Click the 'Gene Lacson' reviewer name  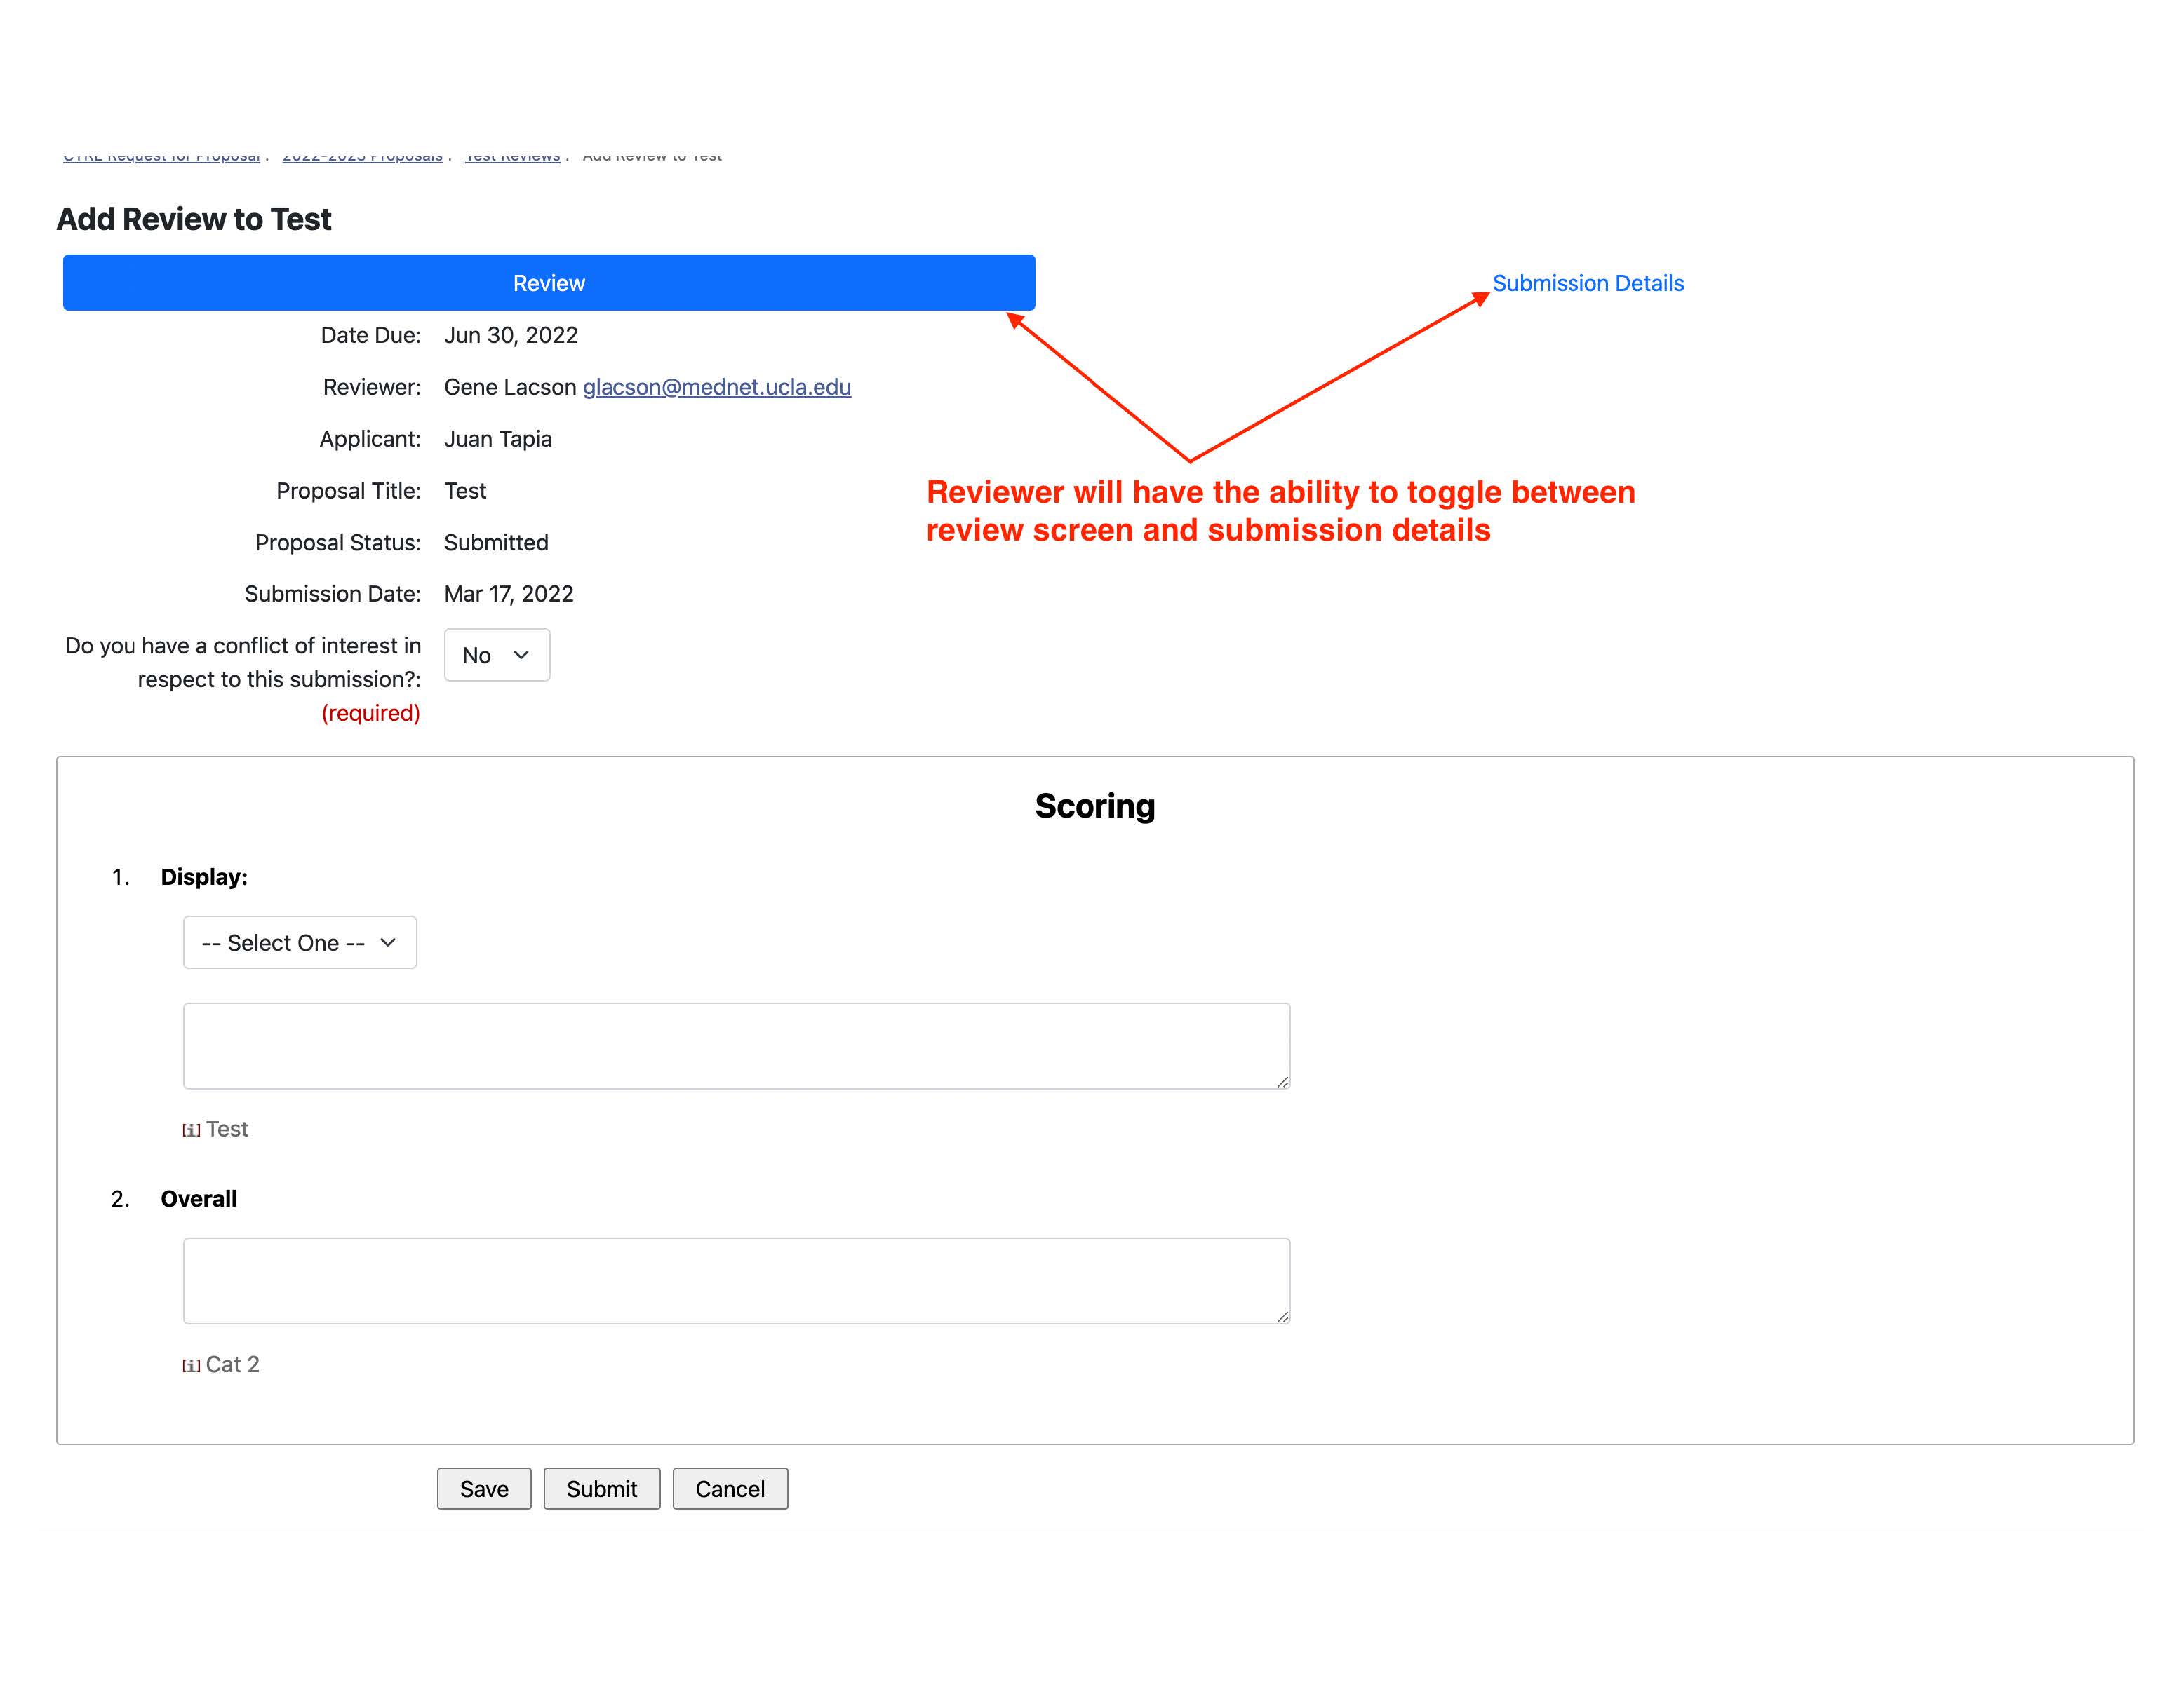(x=510, y=387)
